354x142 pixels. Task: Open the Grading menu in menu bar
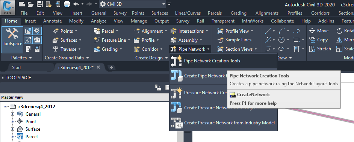238,13
